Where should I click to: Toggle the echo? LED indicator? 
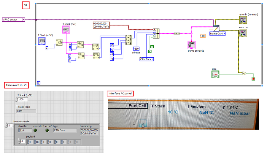47,130
